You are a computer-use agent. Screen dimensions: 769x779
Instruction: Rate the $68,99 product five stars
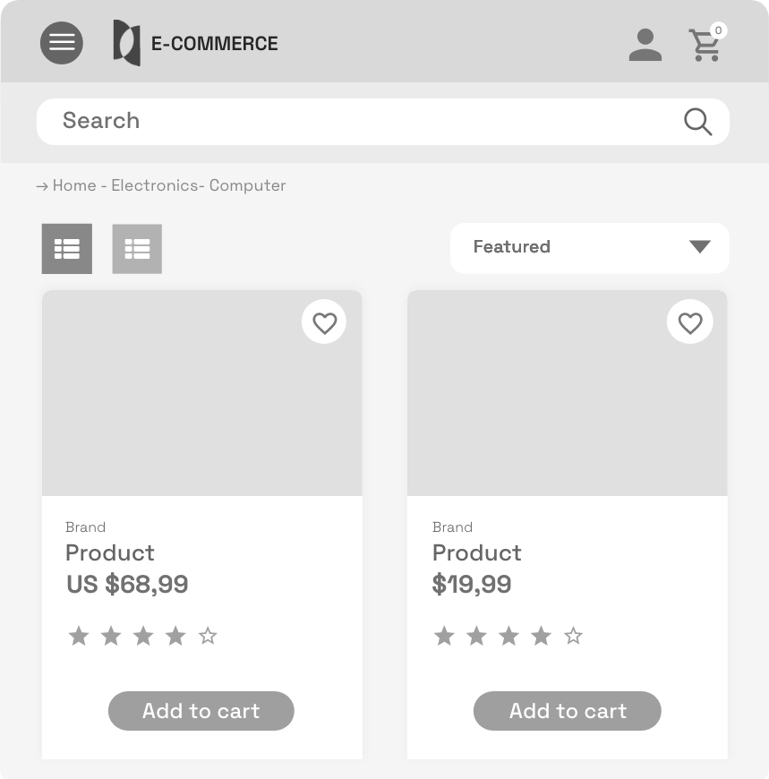[208, 636]
